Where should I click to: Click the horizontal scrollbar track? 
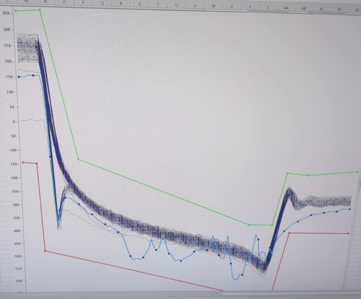click(x=290, y=294)
